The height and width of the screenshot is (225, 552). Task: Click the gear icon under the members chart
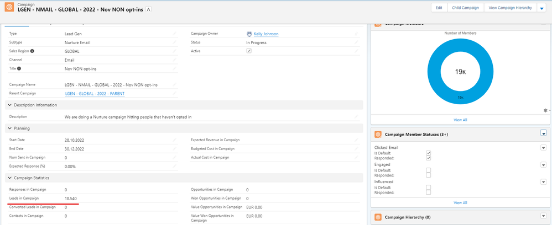click(x=545, y=110)
